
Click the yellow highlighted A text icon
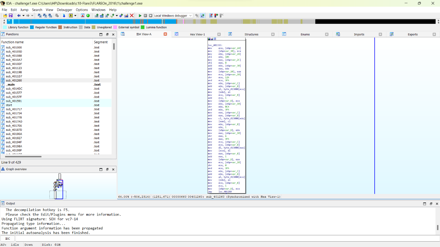(x=71, y=16)
